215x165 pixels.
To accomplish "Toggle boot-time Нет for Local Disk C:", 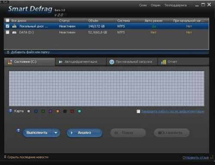I will tap(189, 26).
